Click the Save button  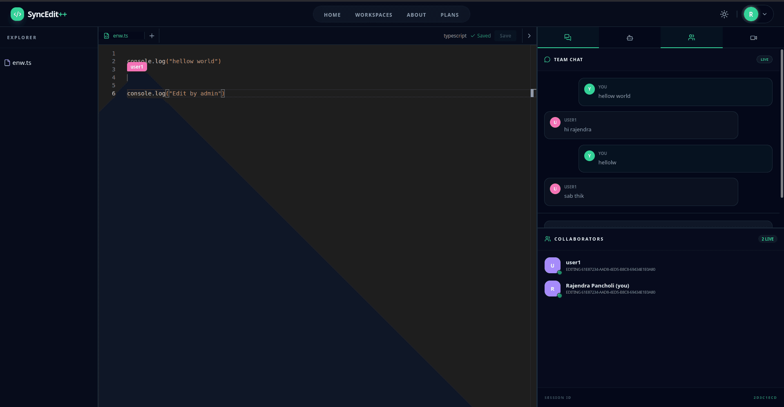coord(505,36)
